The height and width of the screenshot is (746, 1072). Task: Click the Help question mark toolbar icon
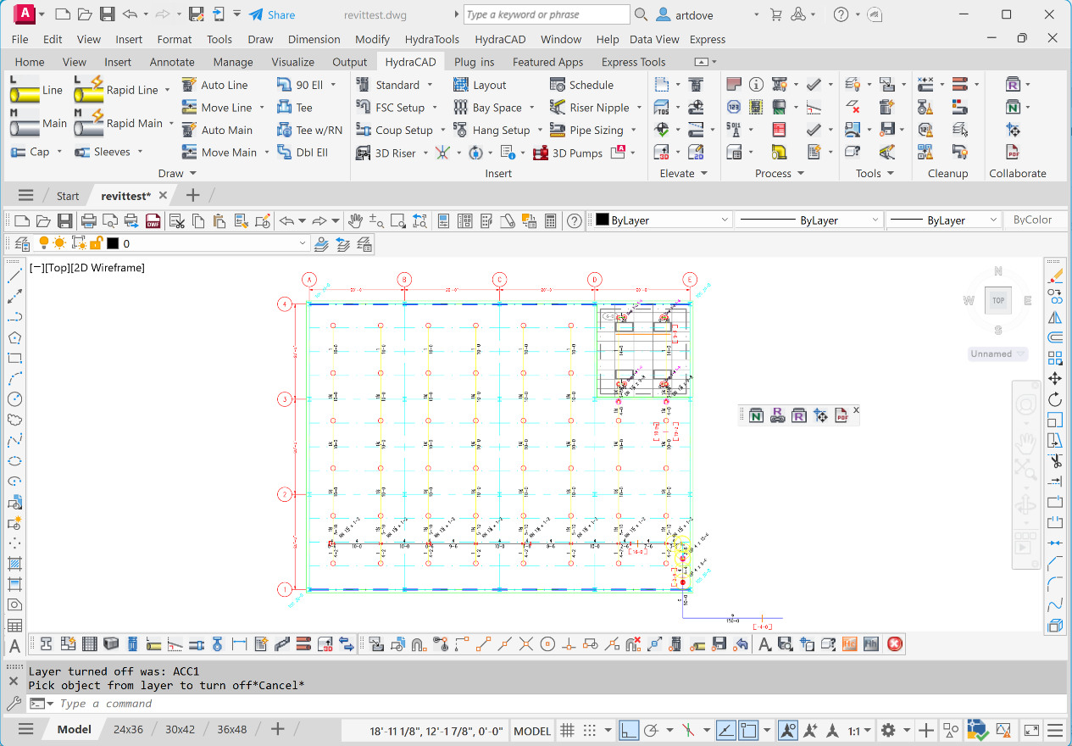[575, 221]
